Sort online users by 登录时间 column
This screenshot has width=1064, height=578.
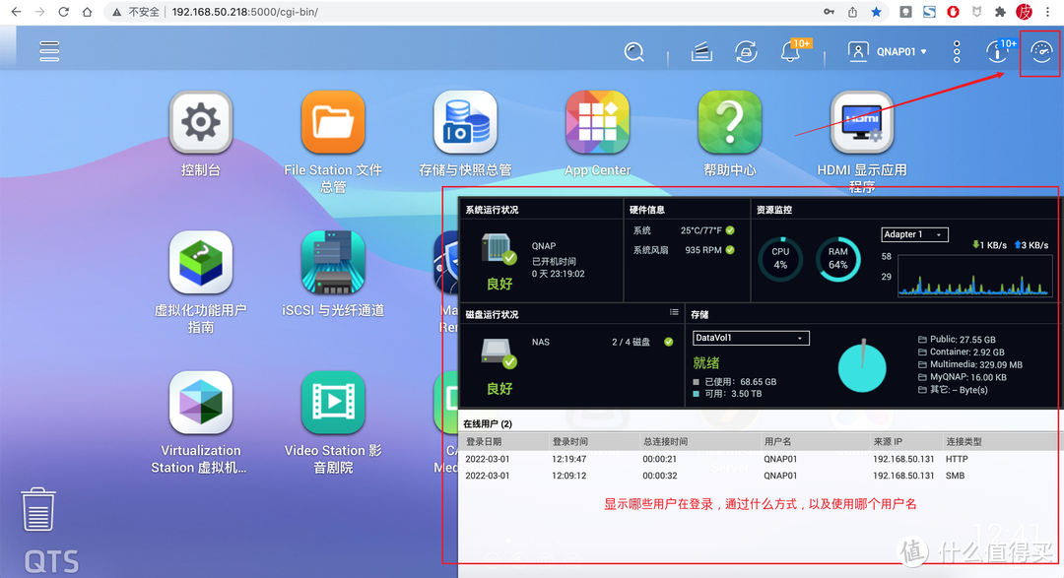coord(570,442)
